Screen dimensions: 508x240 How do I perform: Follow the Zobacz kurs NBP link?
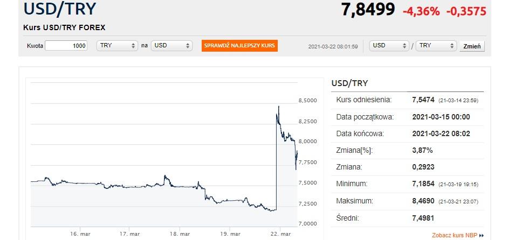click(x=454, y=235)
